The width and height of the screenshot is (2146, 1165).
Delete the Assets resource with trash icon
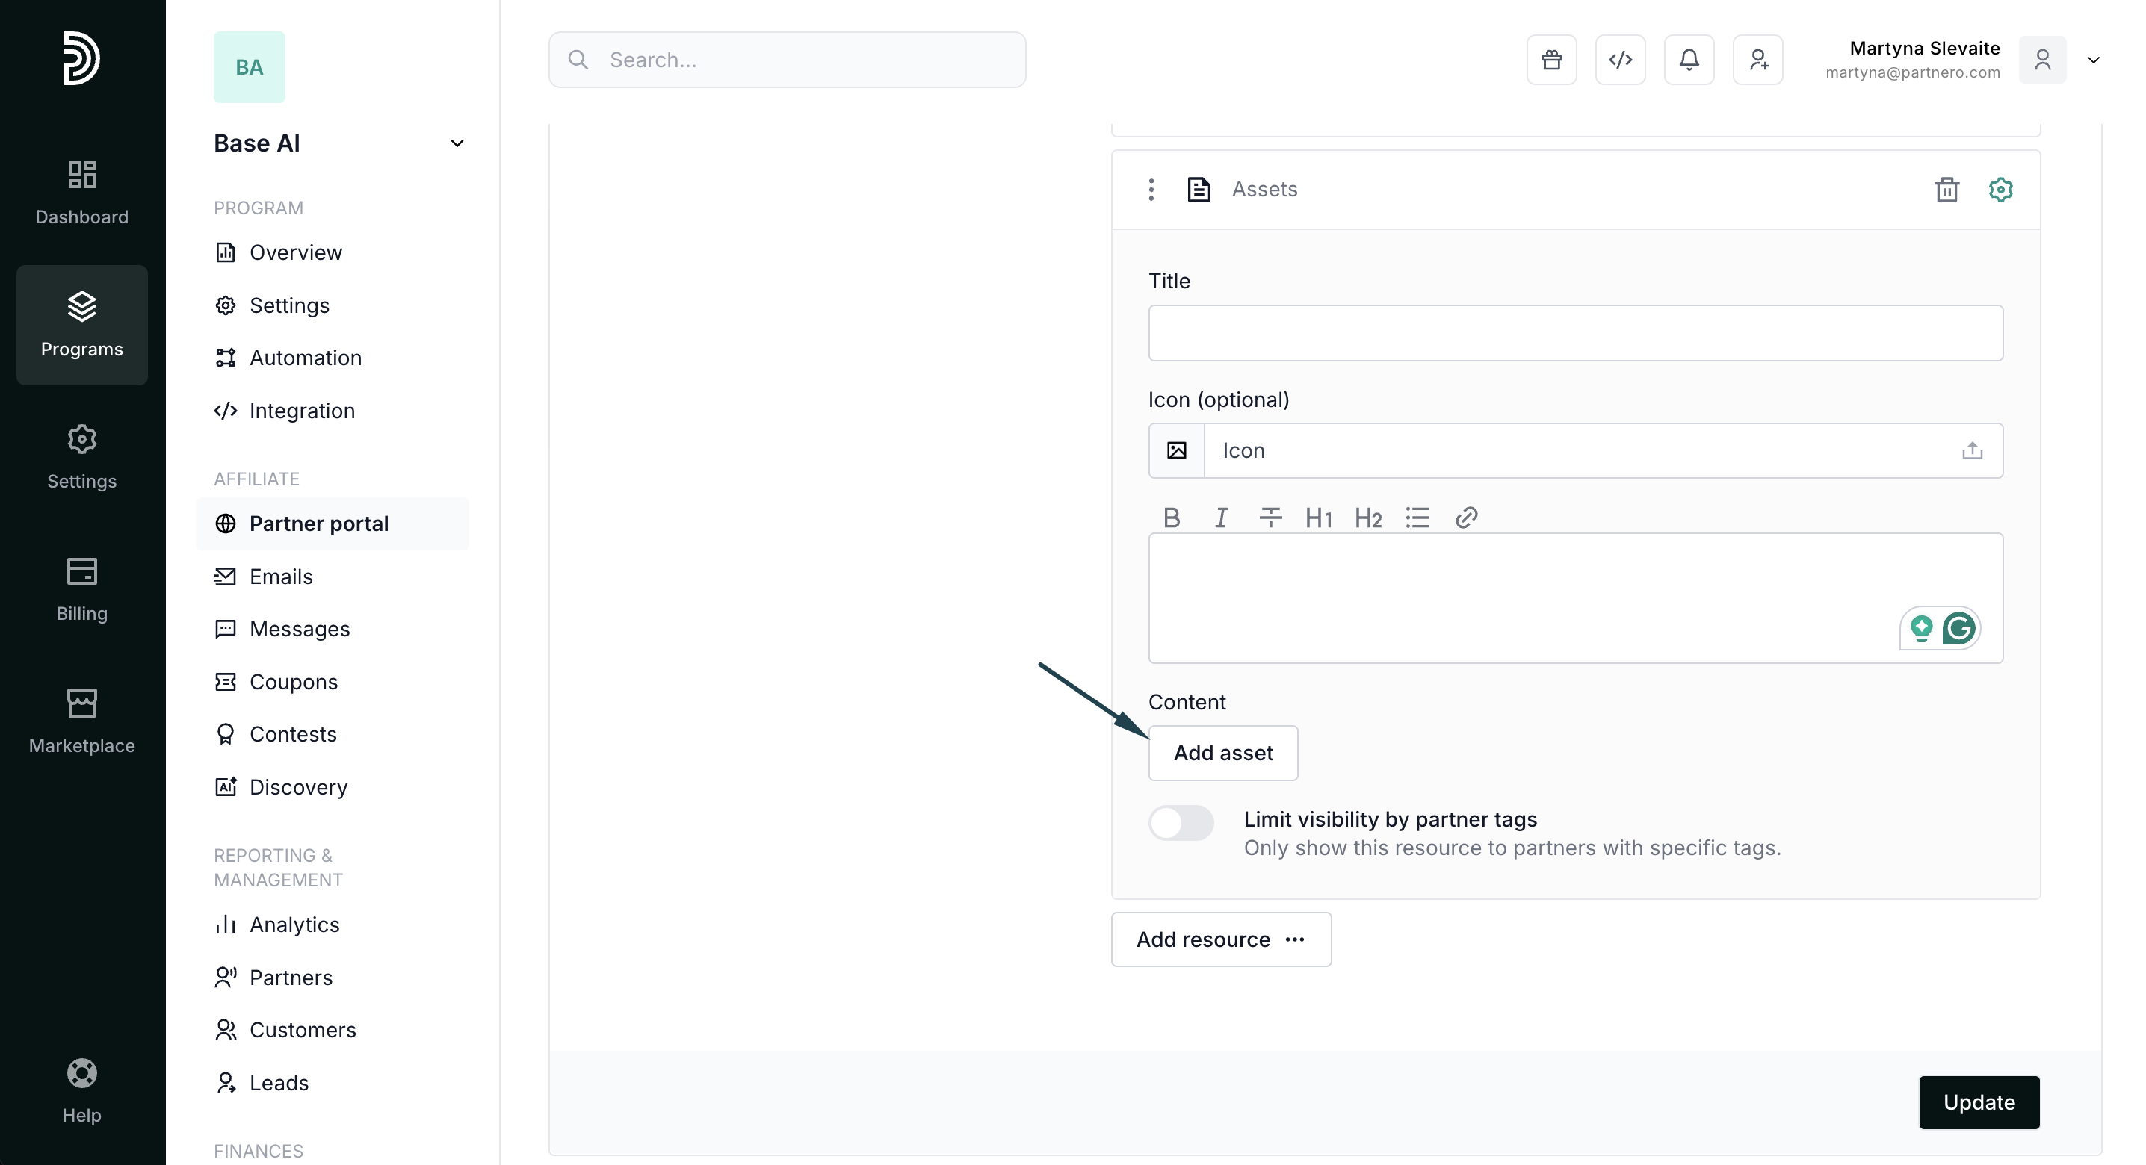point(1946,190)
